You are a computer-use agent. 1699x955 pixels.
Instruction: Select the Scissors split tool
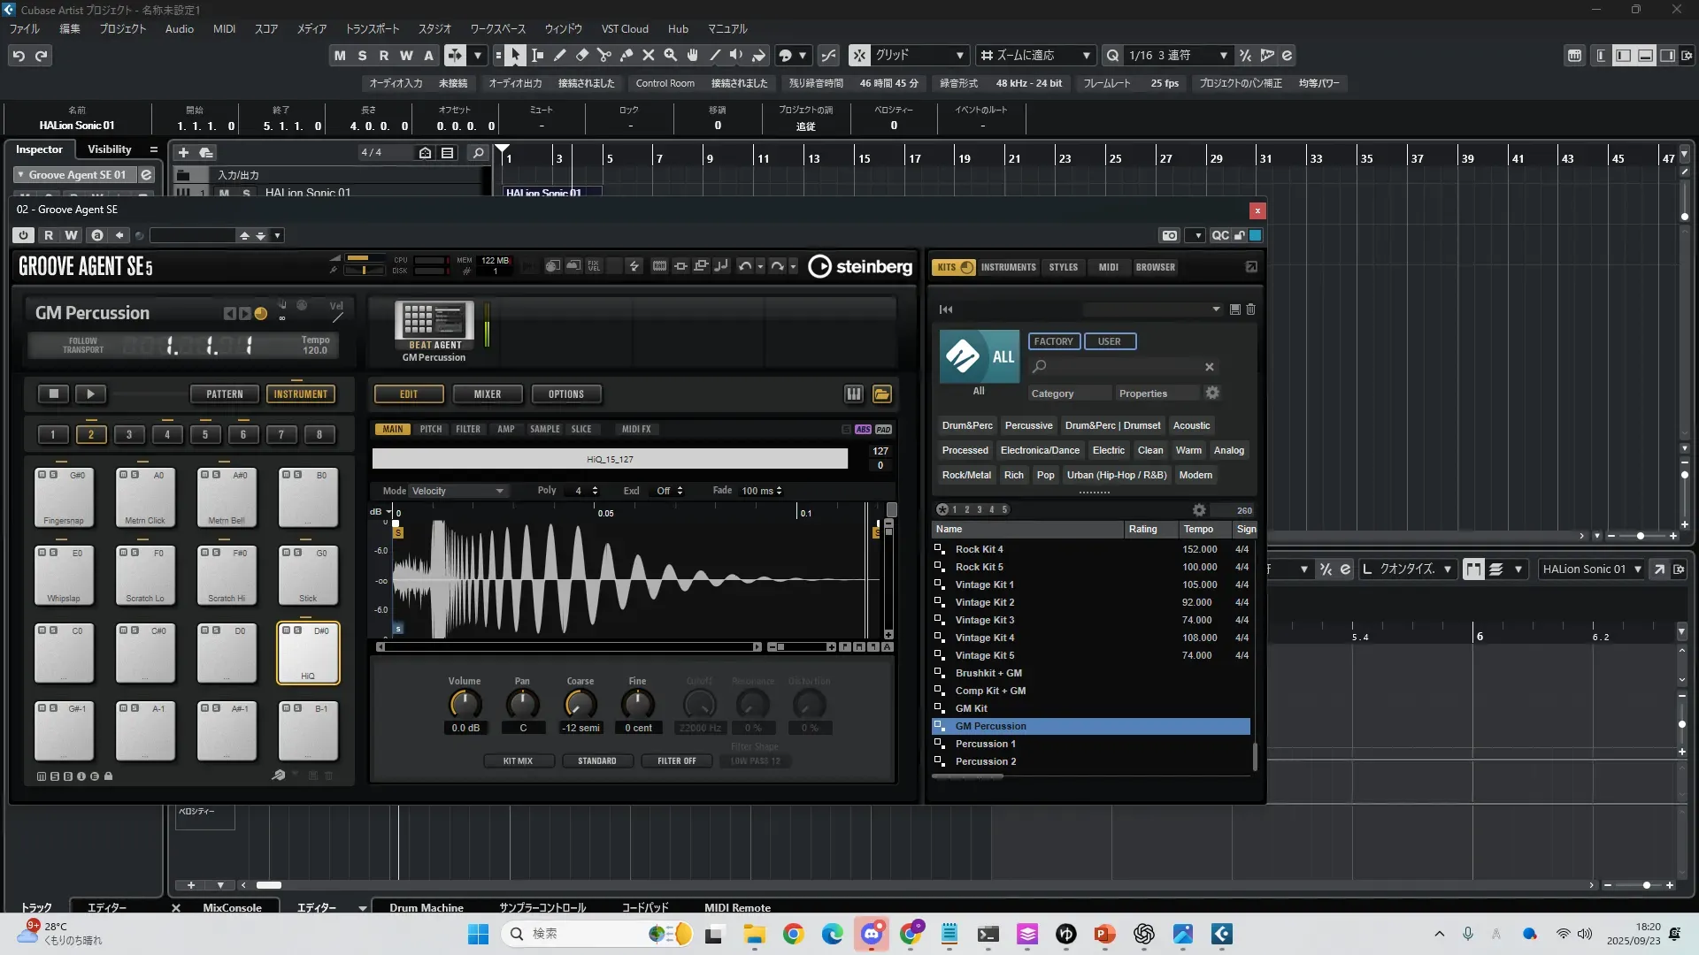click(603, 56)
